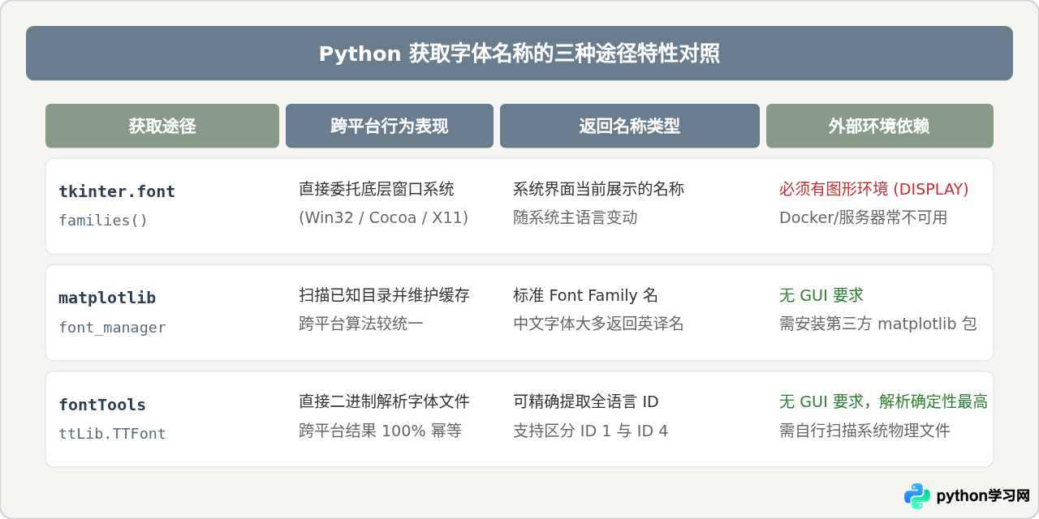
Task: Click '需自行扫描系统物理文件' text
Action: [x=865, y=431]
